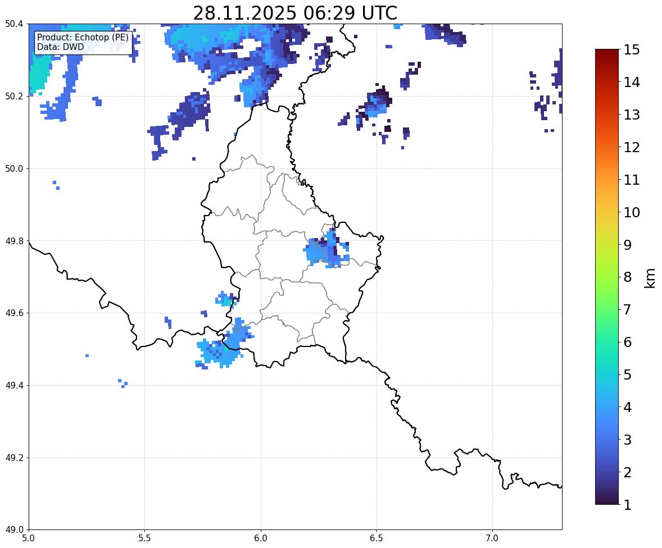662x548 pixels.
Task: Click the colorbar tick label 2
Action: 628,472
